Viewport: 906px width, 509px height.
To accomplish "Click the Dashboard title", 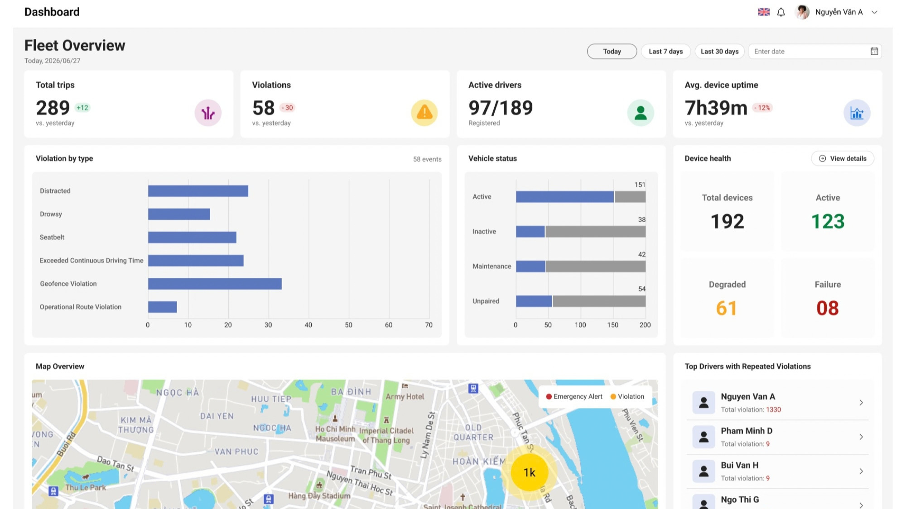I will [52, 12].
